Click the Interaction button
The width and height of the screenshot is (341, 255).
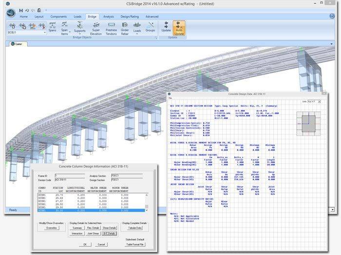click(77, 234)
